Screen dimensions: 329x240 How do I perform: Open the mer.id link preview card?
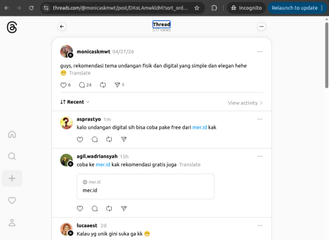[x=145, y=187]
